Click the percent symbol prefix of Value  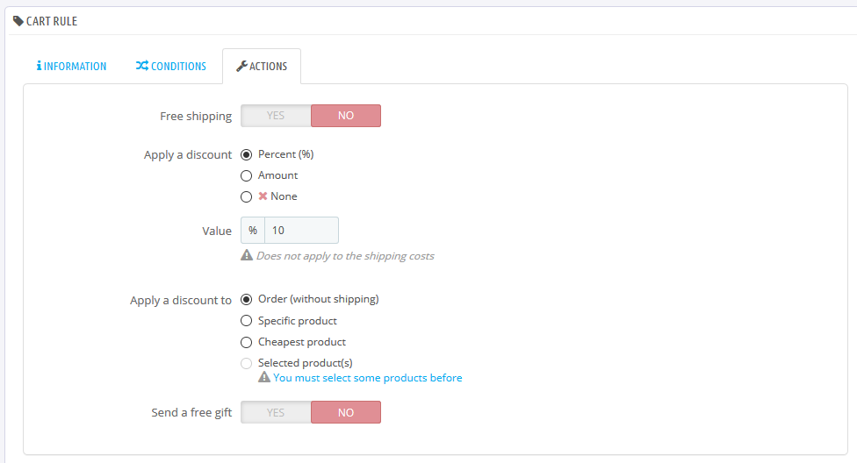253,231
